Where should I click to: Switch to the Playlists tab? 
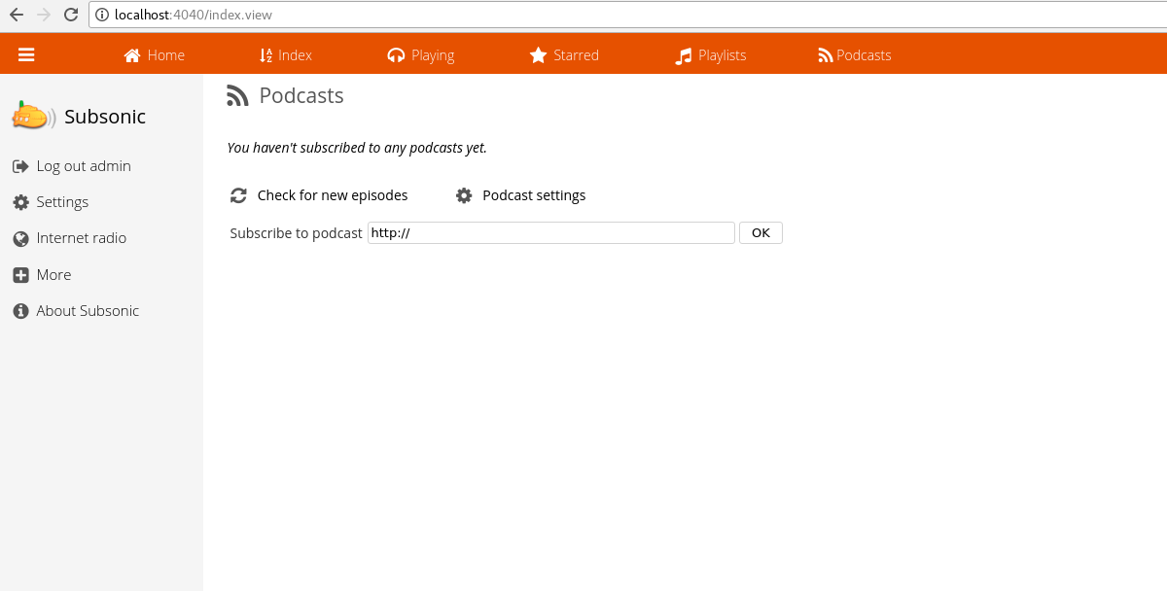pyautogui.click(x=722, y=55)
